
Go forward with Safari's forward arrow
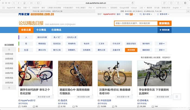click(x=18, y=3)
